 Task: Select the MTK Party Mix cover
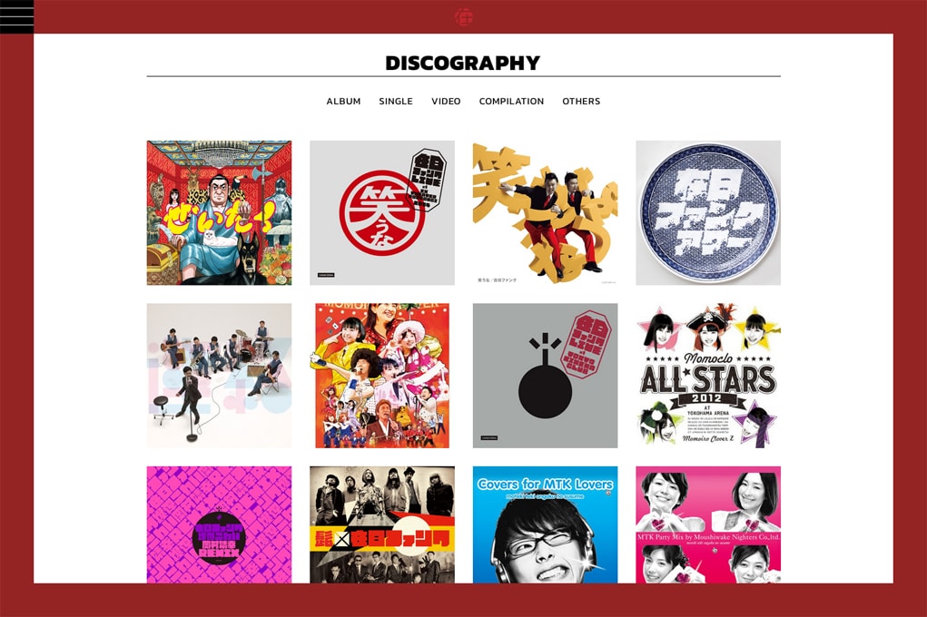[x=708, y=524]
